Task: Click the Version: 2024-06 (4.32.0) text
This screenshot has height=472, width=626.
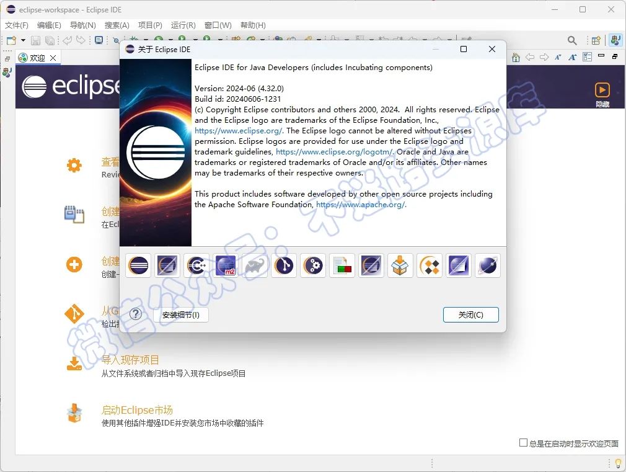Action: coord(239,88)
